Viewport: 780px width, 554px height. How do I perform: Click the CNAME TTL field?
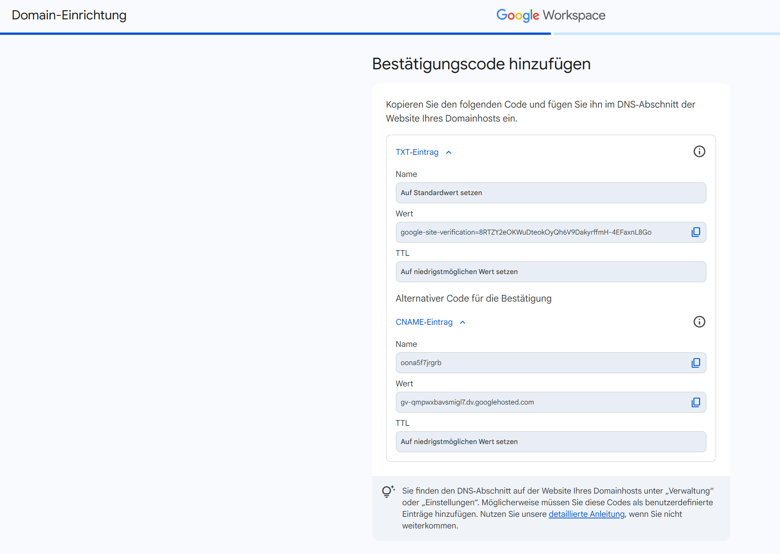[x=550, y=442]
